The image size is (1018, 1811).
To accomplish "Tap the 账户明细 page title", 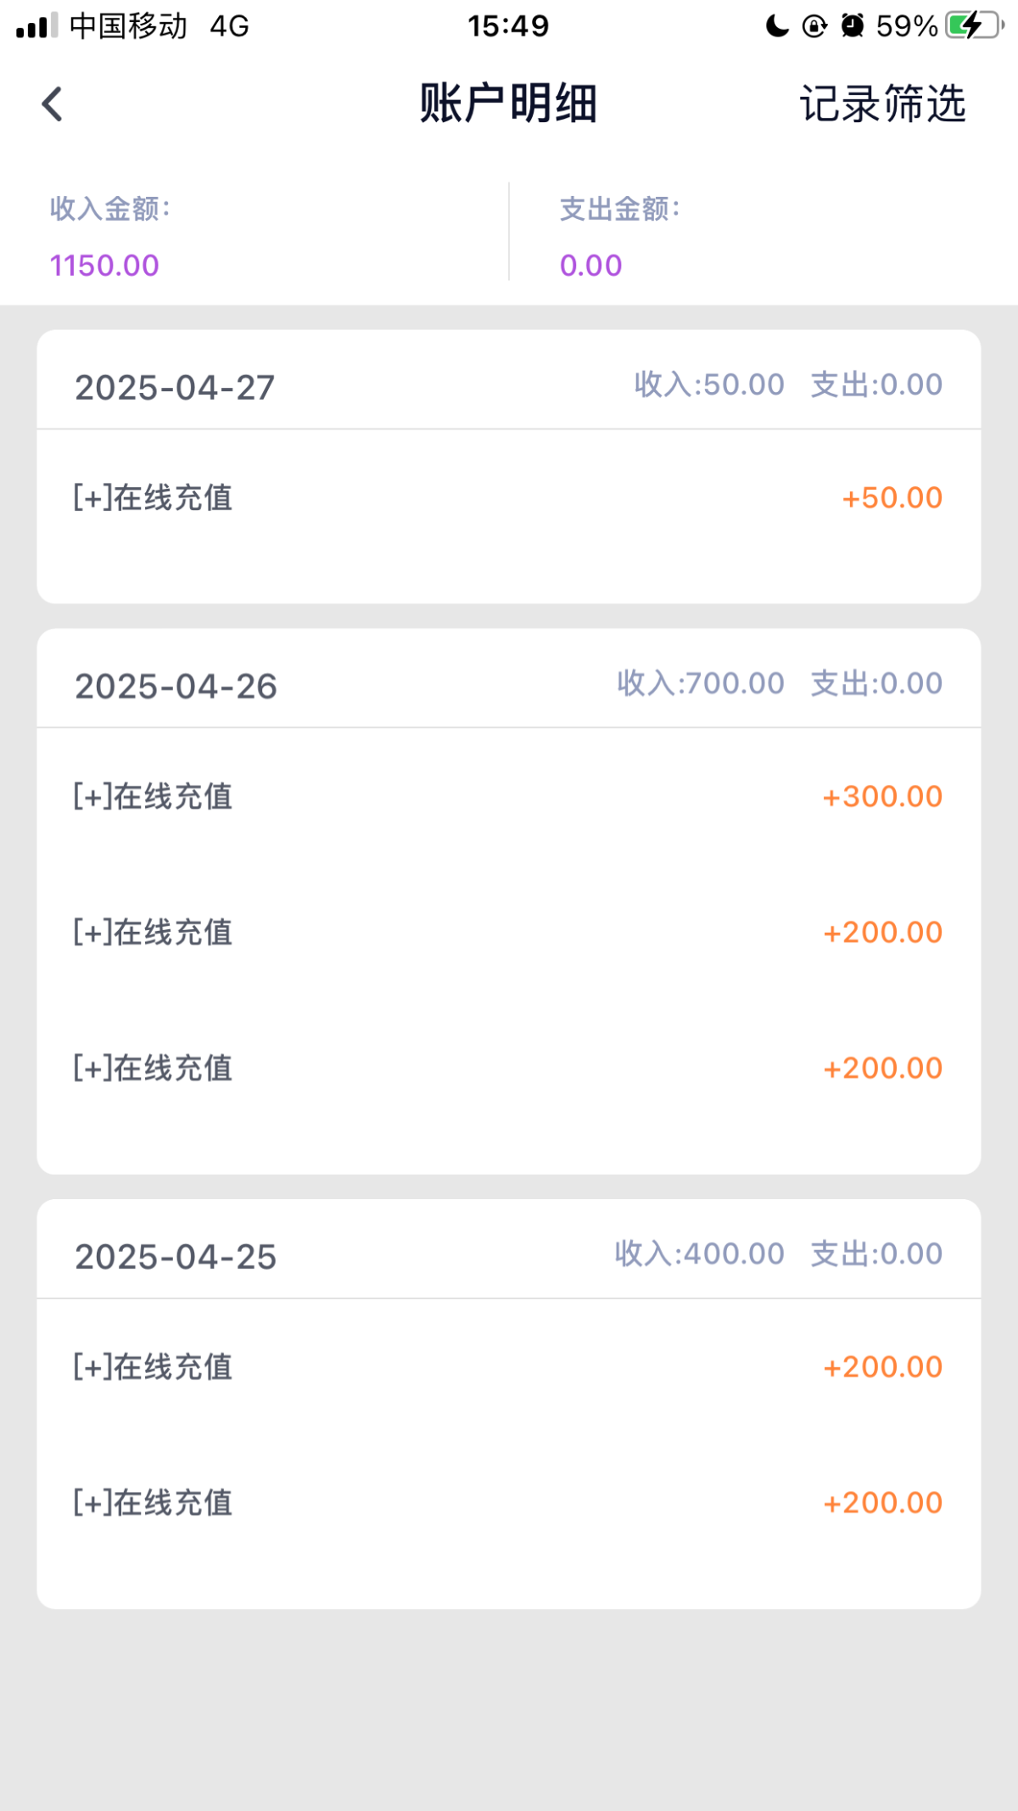I will pos(509,104).
